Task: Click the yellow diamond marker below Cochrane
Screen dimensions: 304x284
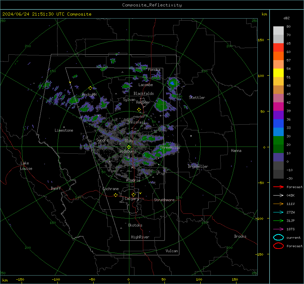Action: pos(116,195)
